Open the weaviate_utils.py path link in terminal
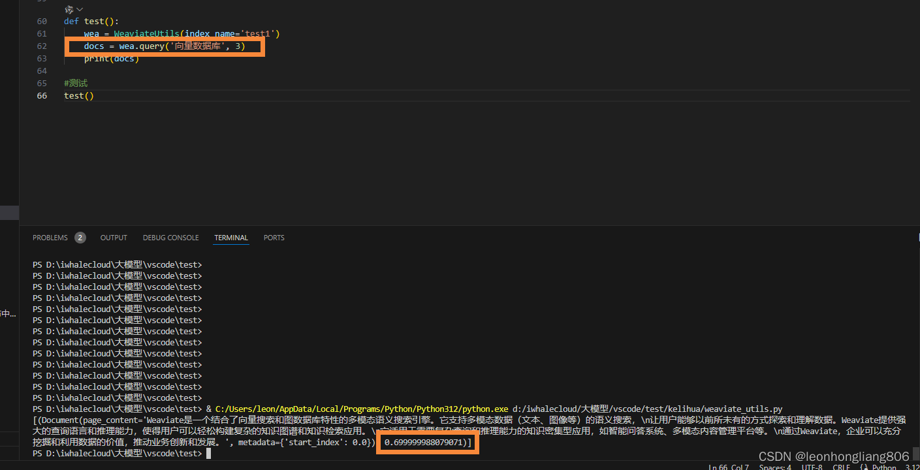The height and width of the screenshot is (470, 920). pyautogui.click(x=647, y=409)
